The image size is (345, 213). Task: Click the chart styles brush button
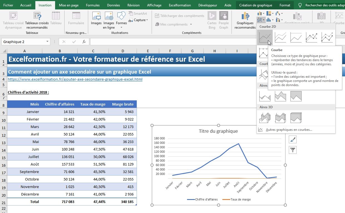tap(293, 139)
